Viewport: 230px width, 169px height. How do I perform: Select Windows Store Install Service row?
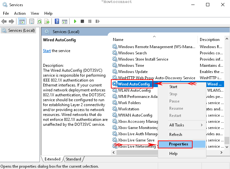click(x=168, y=59)
